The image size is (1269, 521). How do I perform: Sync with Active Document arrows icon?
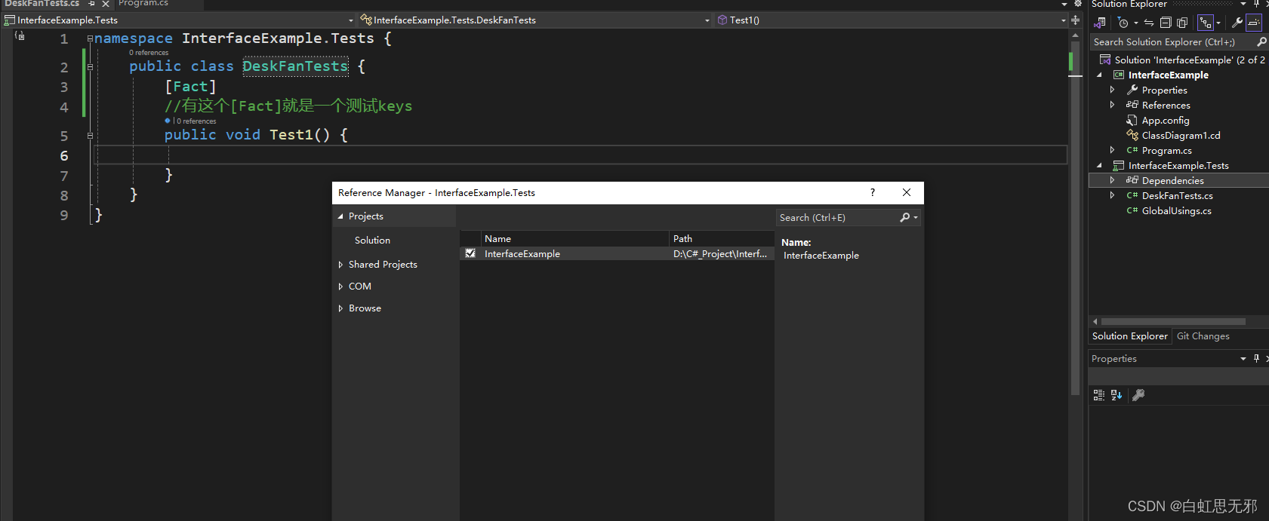coord(1149,23)
